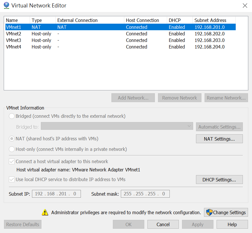Viewport: 252px width, 233px height.
Task: Click Restore Defaults button
Action: pos(23,224)
